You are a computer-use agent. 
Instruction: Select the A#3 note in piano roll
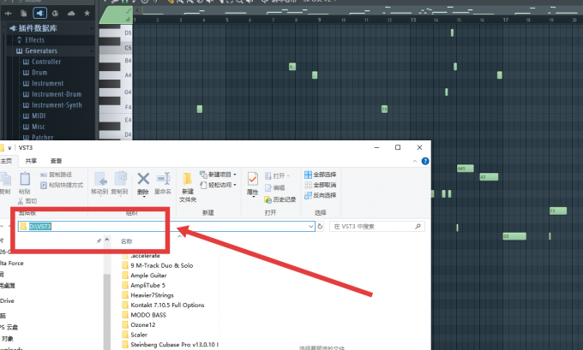click(466, 169)
